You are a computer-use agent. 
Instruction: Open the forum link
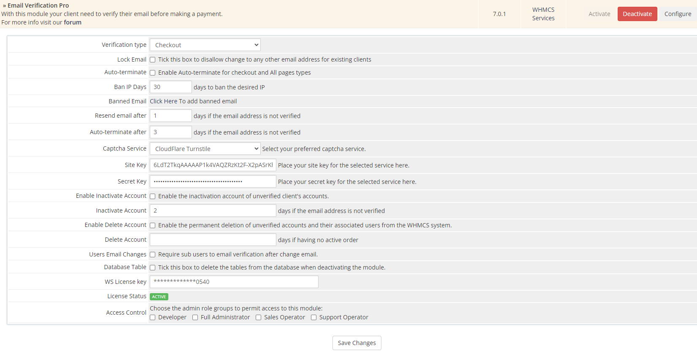coord(73,22)
